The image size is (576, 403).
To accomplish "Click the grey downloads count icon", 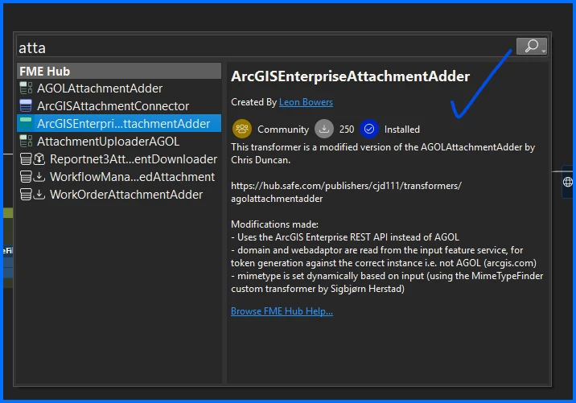I will coord(323,129).
